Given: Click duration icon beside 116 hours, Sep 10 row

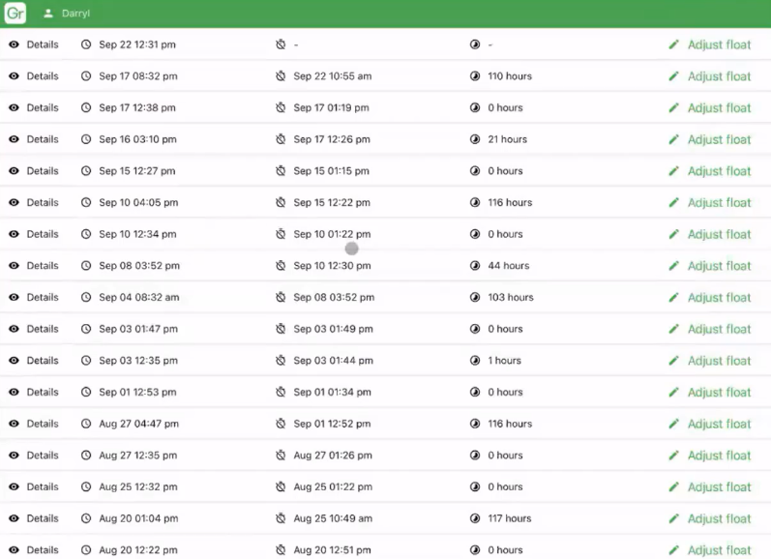Looking at the screenshot, I should (475, 203).
